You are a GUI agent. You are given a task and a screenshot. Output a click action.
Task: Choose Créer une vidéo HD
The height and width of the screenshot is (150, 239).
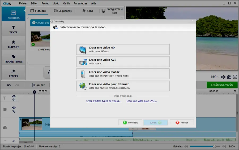pyautogui.click(x=123, y=50)
